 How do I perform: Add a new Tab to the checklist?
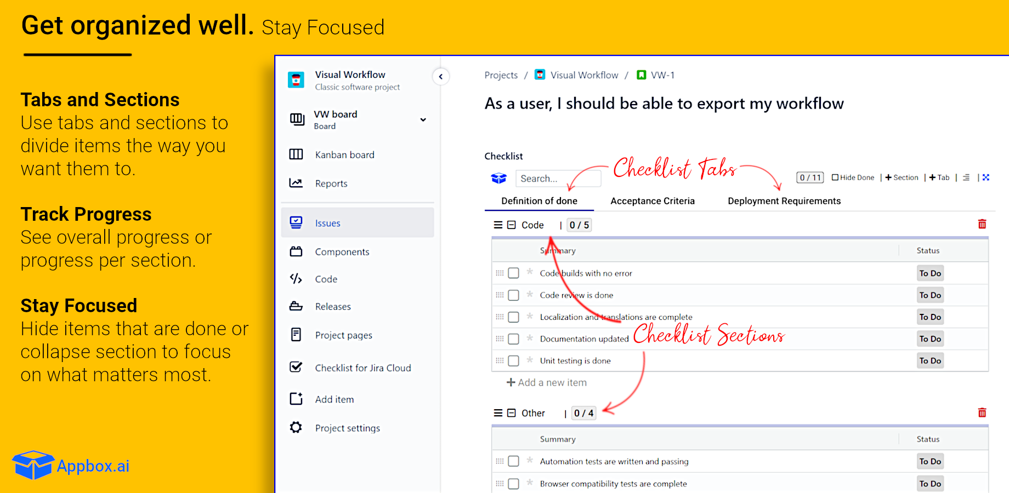(x=939, y=177)
